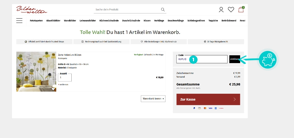Click the Gesamtsumme € 25,98 amount
Screen dimensions: 294x138
point(235,84)
